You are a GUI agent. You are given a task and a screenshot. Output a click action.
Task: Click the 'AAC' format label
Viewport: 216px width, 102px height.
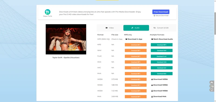point(99,68)
